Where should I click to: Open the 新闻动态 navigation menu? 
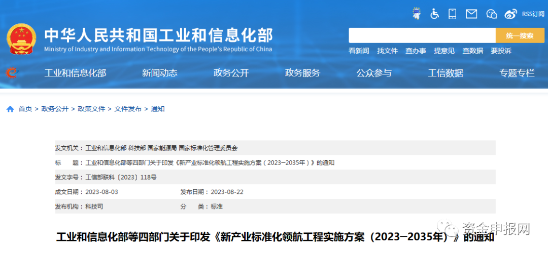coord(160,73)
